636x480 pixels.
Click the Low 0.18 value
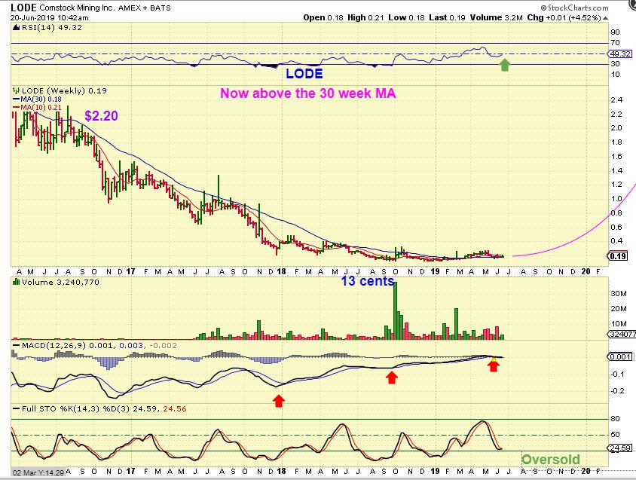coord(406,18)
